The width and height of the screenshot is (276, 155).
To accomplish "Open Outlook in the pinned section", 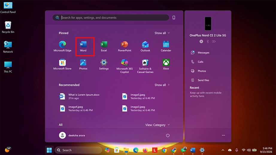I will pos(145,46).
